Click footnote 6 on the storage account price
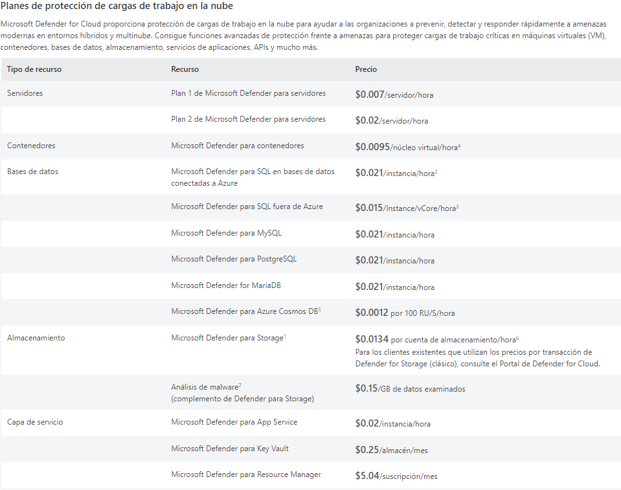The image size is (621, 490). tap(517, 338)
